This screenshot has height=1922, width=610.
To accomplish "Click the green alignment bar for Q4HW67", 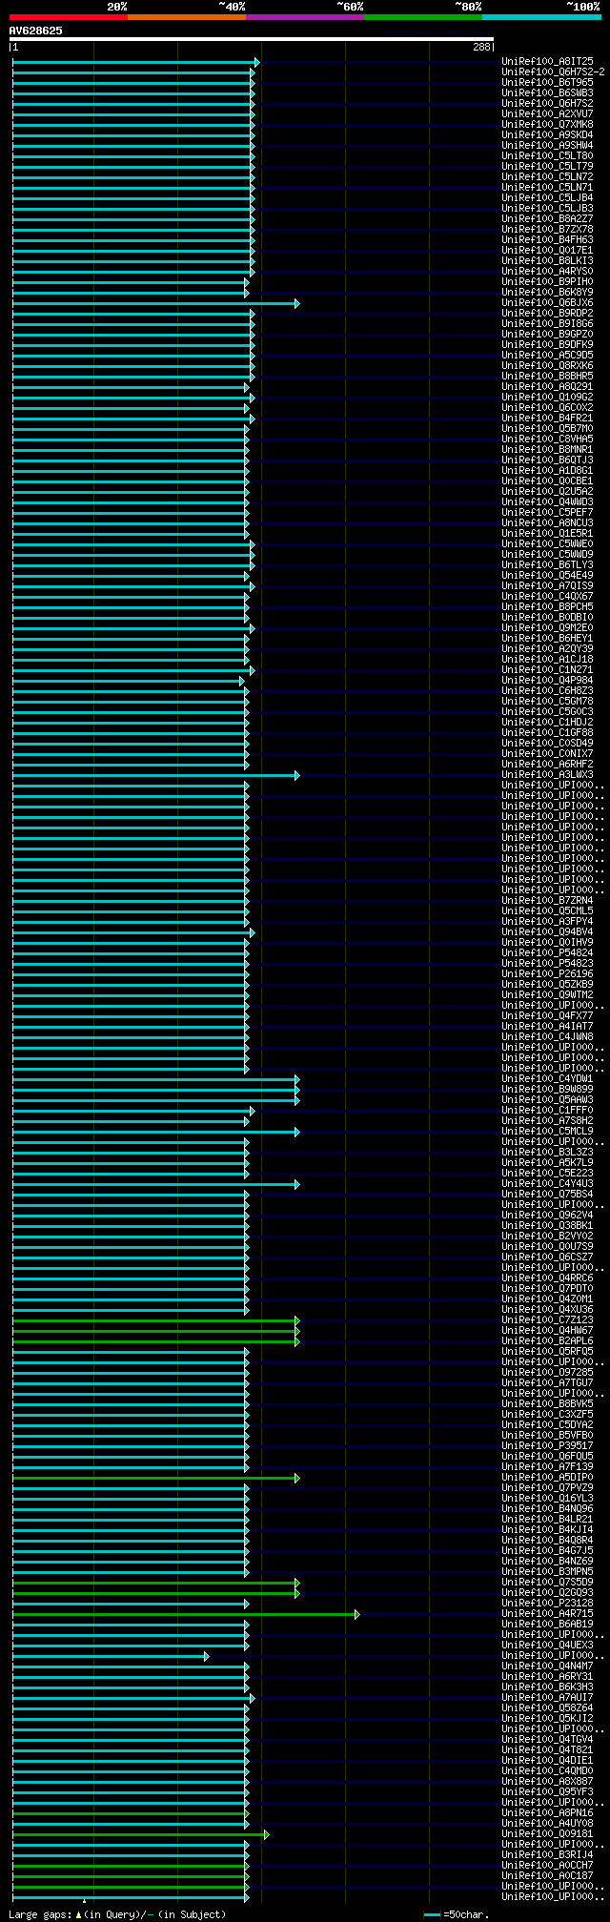I will coord(155,1332).
